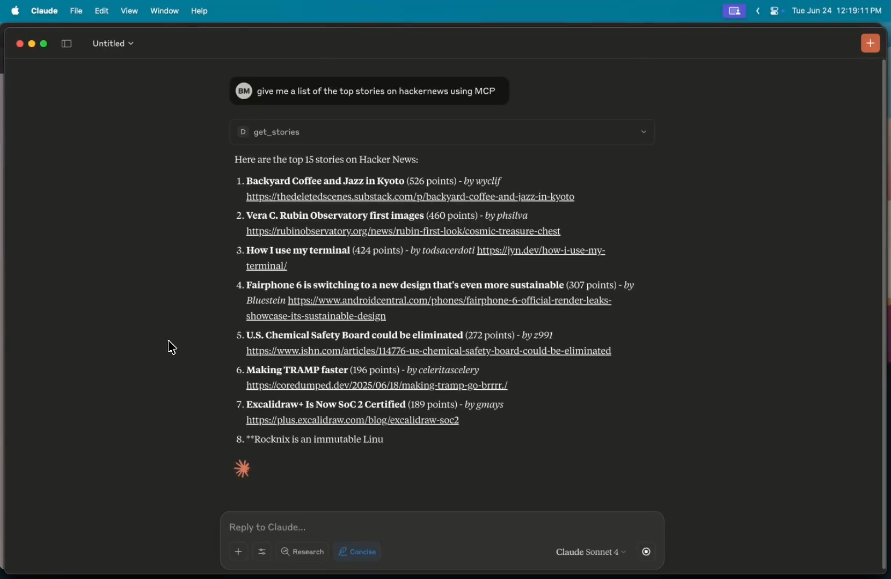Open the File menu
Viewport: 891px width, 579px height.
click(76, 11)
